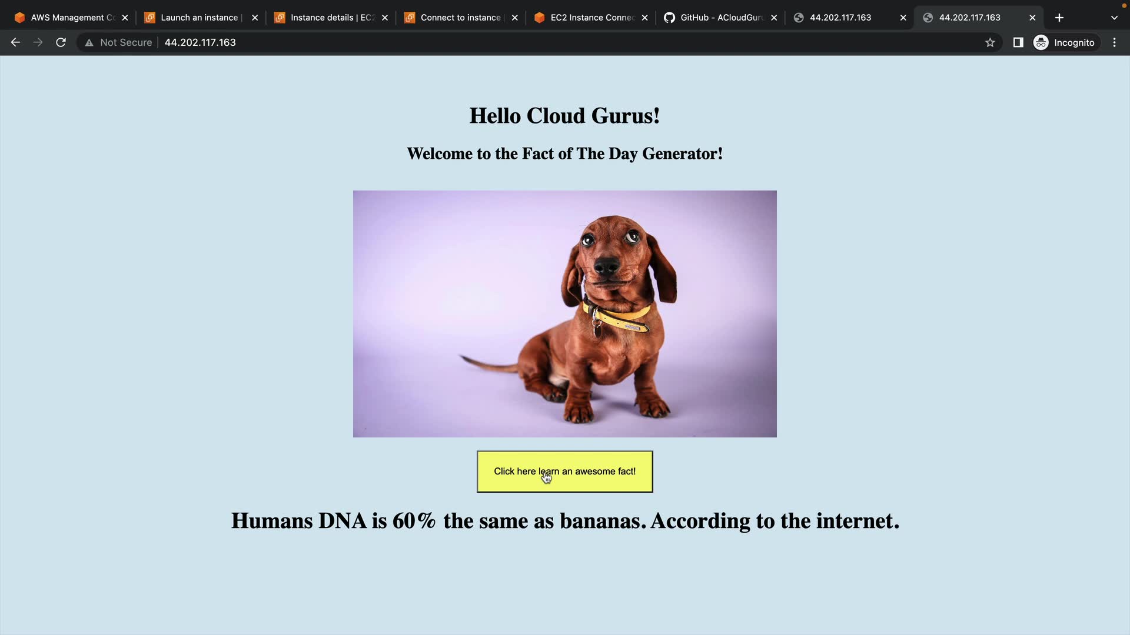The width and height of the screenshot is (1130, 635).
Task: Reload the current page
Action: [61, 42]
